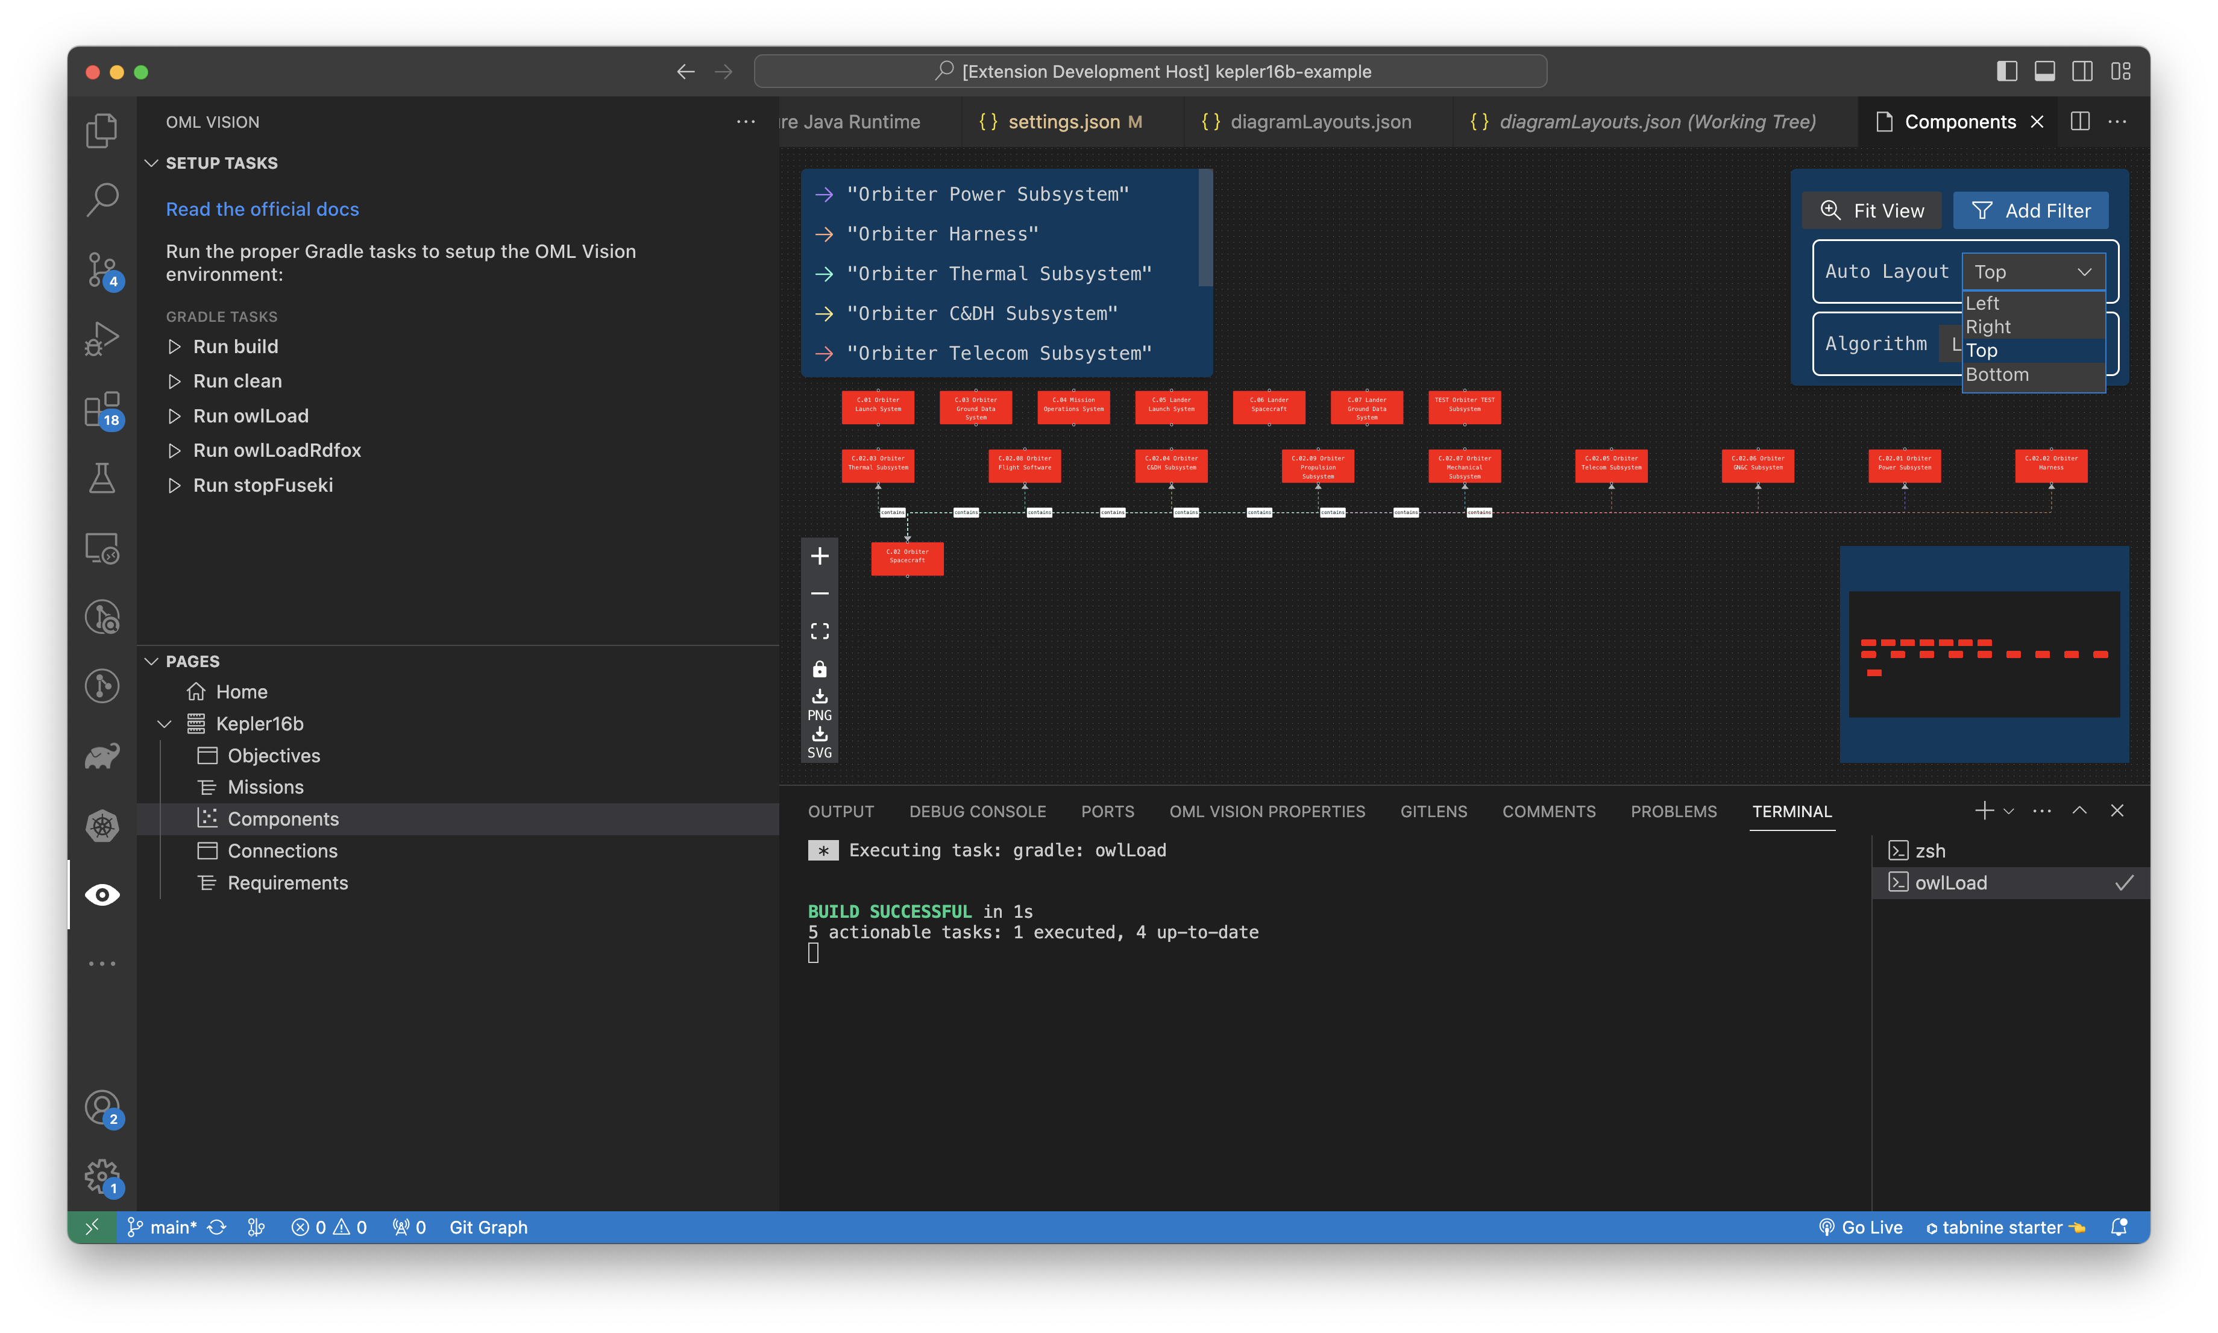Image resolution: width=2218 pixels, height=1333 pixels.
Task: Open the DEBUG CONSOLE panel tab
Action: [978, 811]
